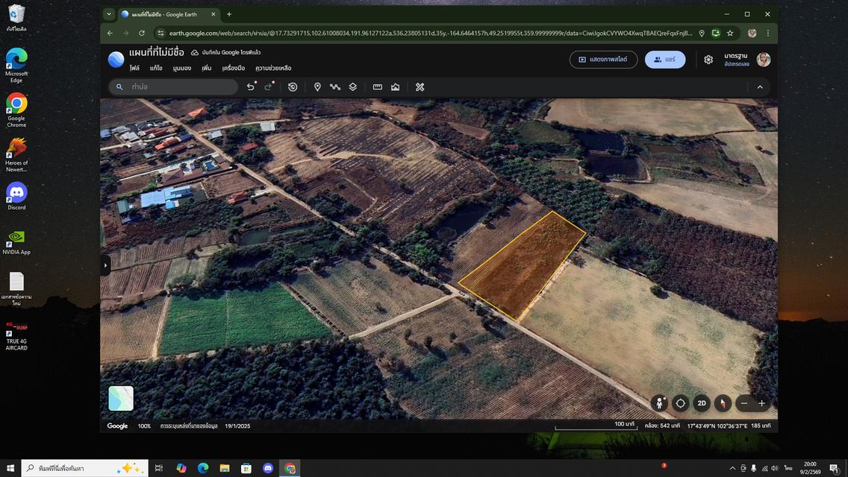Open the ไฟล์ (File) menu
The image size is (848, 477).
click(x=134, y=69)
